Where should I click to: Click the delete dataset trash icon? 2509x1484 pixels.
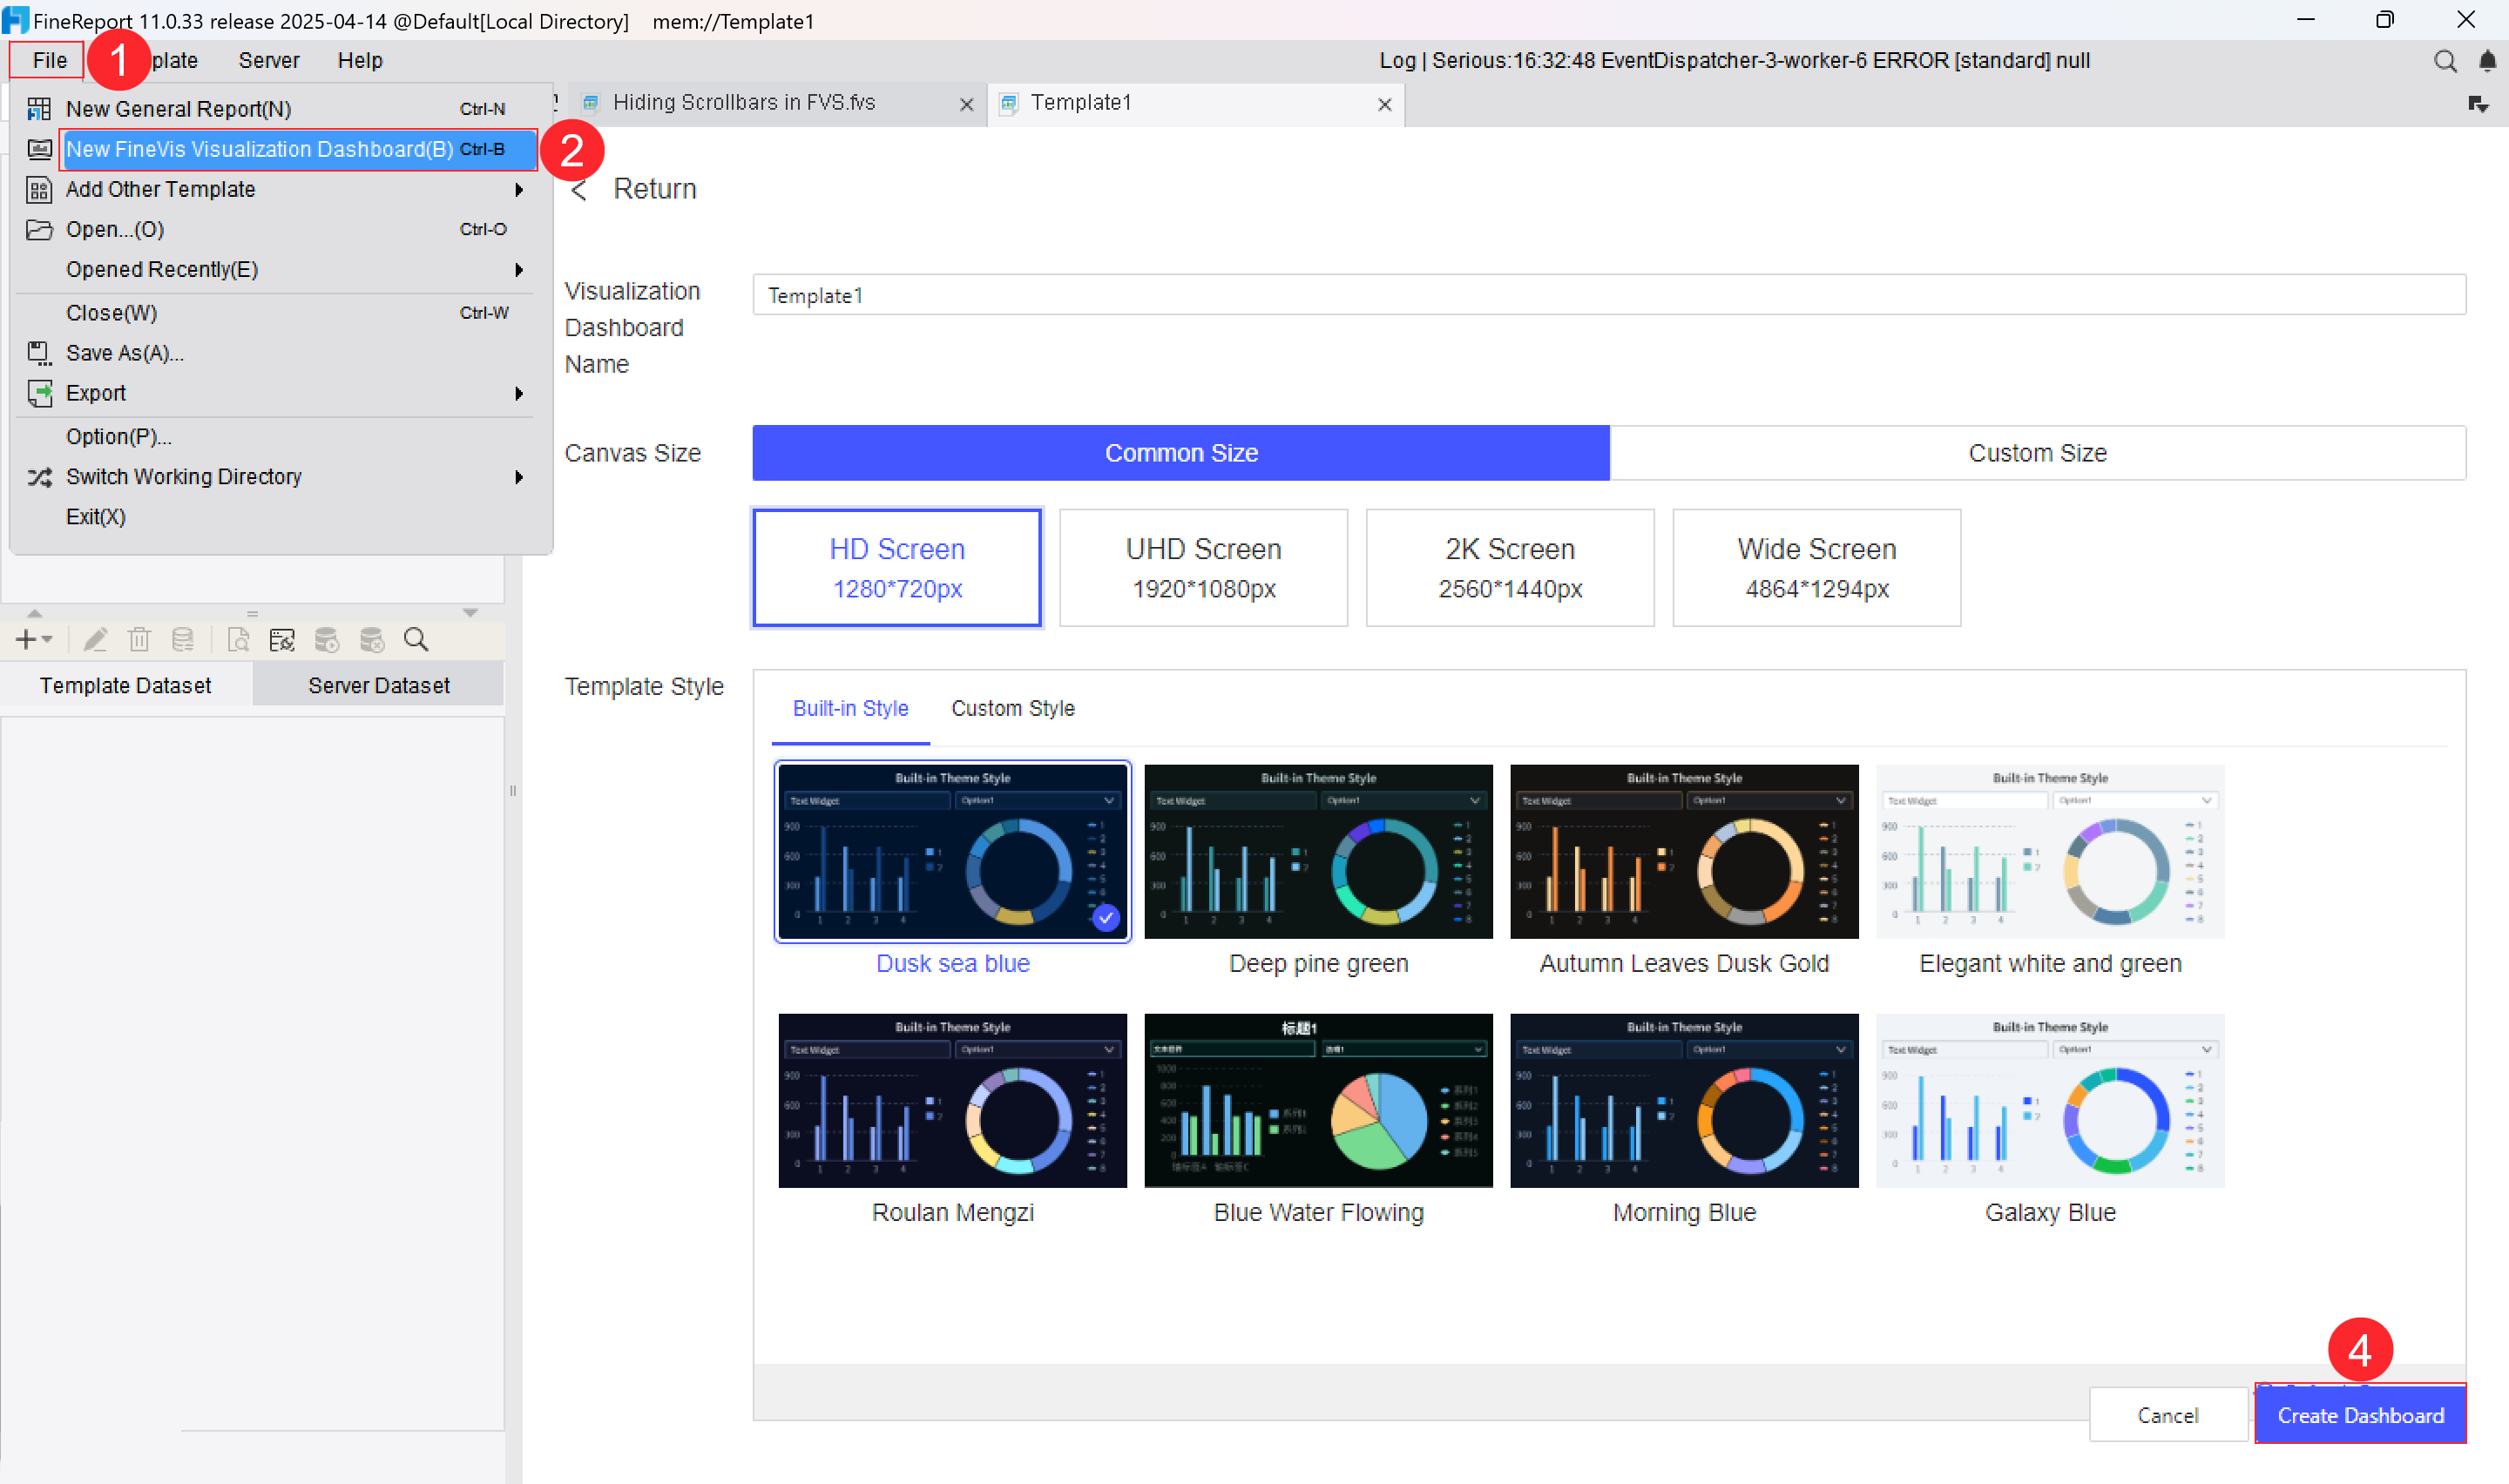click(139, 640)
